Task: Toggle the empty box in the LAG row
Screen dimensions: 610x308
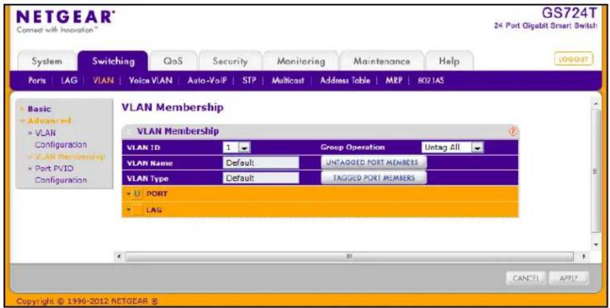Action: tap(138, 210)
